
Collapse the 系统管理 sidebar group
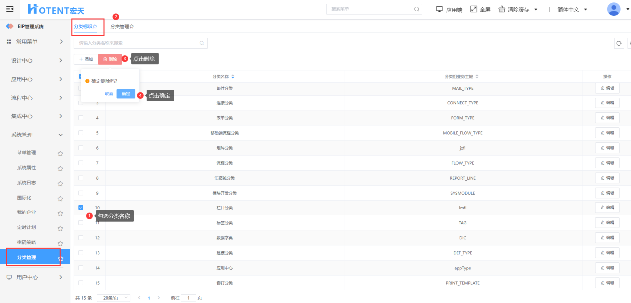35,135
